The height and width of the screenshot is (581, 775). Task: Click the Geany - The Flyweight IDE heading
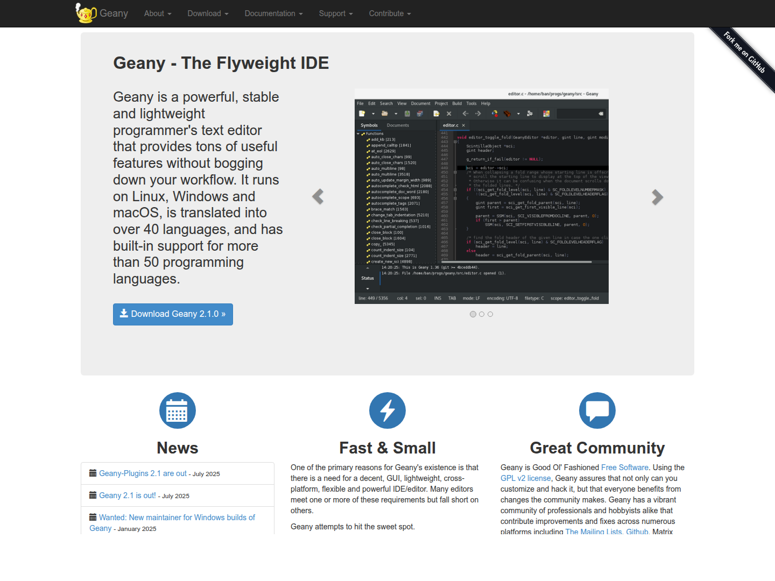tap(221, 63)
